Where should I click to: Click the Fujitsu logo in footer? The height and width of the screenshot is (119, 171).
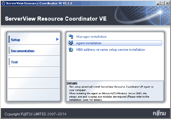[x=159, y=113]
